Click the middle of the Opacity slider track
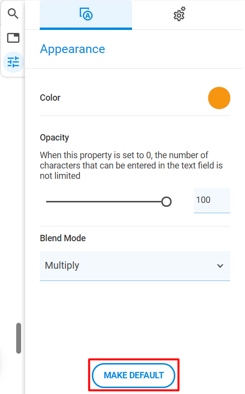245x394 pixels. pos(106,201)
